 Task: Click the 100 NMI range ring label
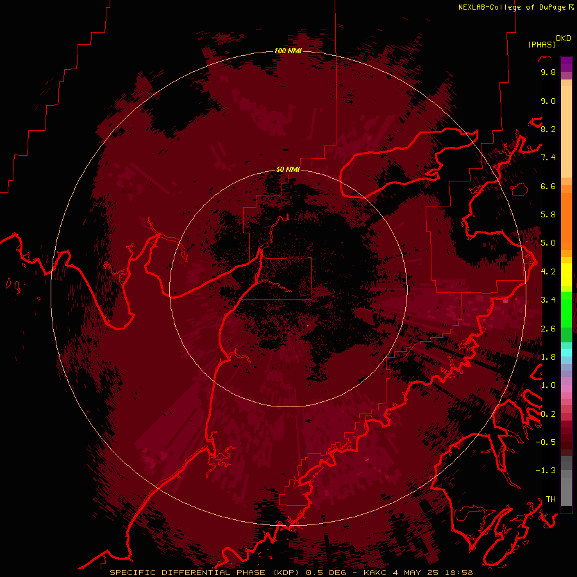288,51
